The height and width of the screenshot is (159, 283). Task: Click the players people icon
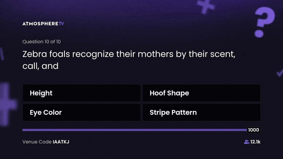click(x=246, y=142)
